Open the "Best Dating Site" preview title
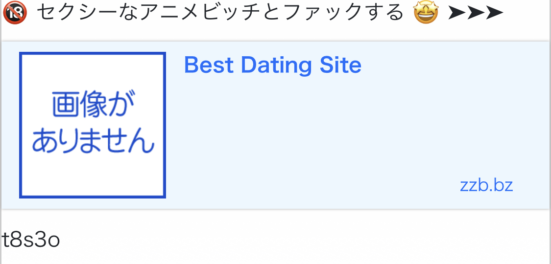Image resolution: width=551 pixels, height=264 pixels. [x=272, y=65]
